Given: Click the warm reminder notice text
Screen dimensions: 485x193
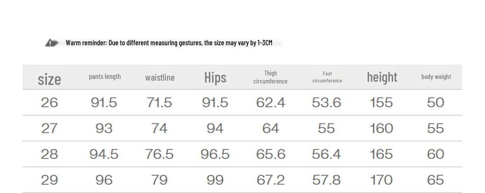Looking at the screenshot, I should click(169, 43).
